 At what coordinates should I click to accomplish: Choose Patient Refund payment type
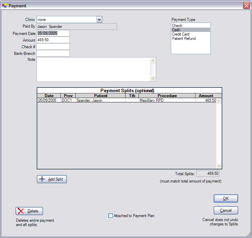[184, 39]
